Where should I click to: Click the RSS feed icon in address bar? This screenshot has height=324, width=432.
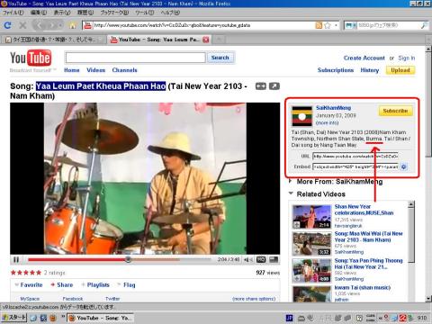pos(319,25)
